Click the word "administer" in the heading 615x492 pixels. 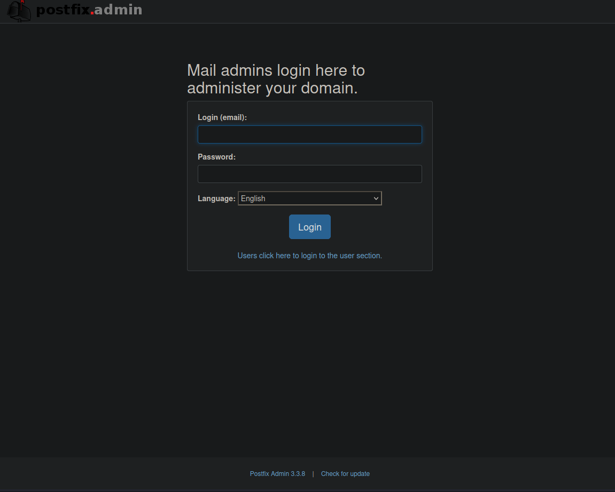click(x=224, y=88)
